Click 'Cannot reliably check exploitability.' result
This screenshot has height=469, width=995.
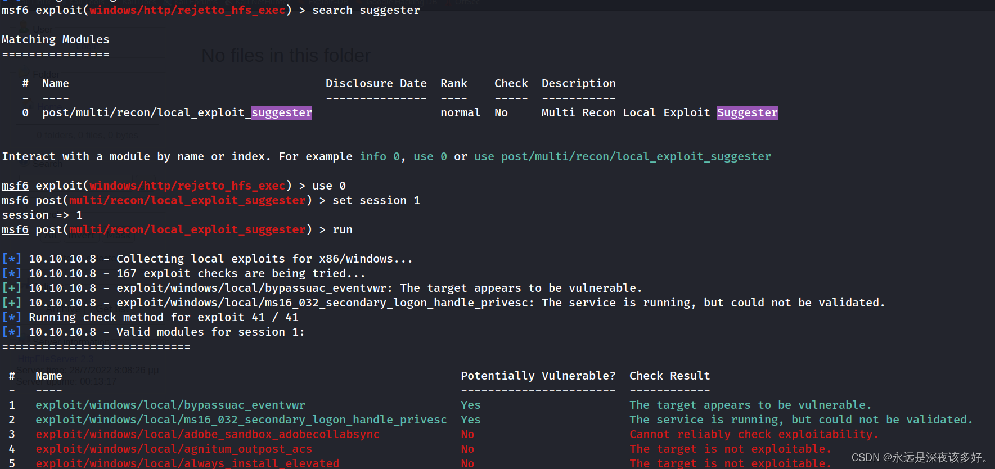point(754,434)
